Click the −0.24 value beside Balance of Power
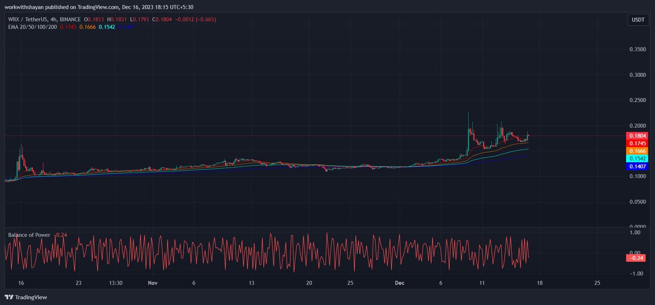The image size is (655, 305). pos(60,235)
